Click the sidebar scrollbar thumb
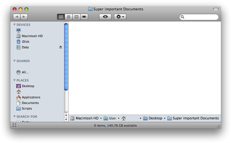The height and width of the screenshot is (143, 231). pyautogui.click(x=66, y=57)
